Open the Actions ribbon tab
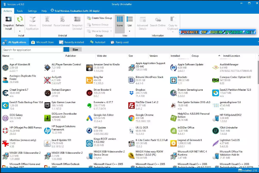The image size is (259, 173). coord(8,11)
